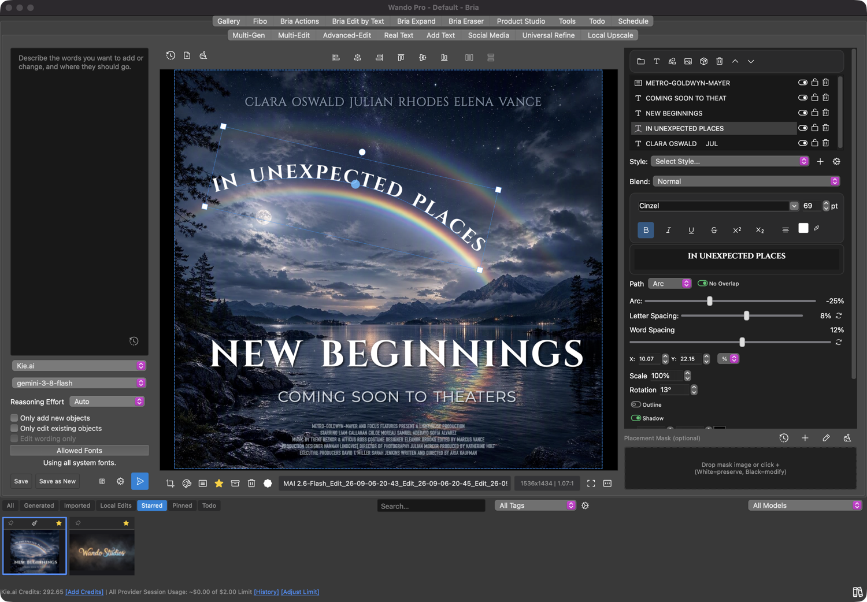The height and width of the screenshot is (602, 867).
Task: Add a new text layer with the T icon
Action: click(x=657, y=61)
